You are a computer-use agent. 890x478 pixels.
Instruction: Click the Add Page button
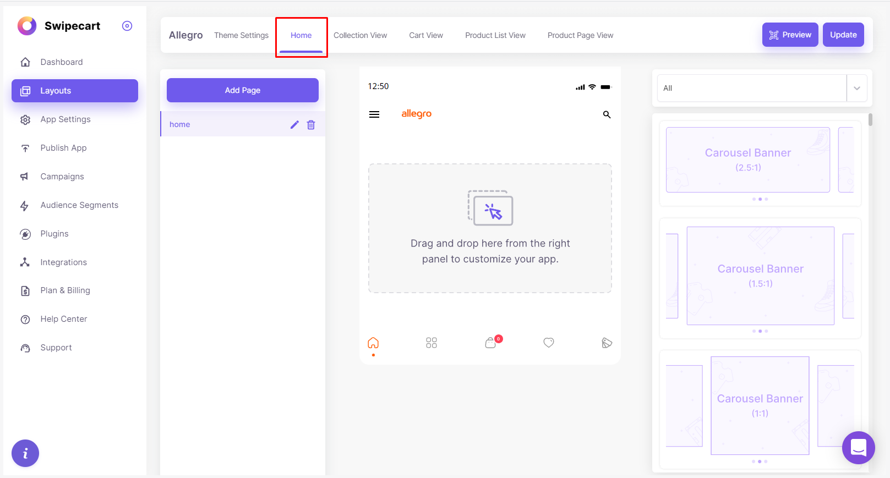[242, 90]
